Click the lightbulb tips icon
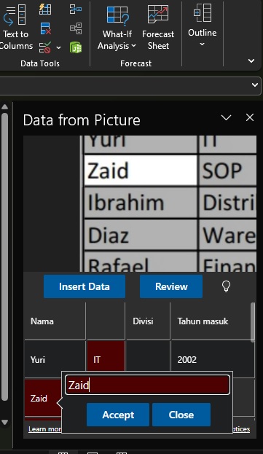The image size is (263, 454). pyautogui.click(x=226, y=286)
